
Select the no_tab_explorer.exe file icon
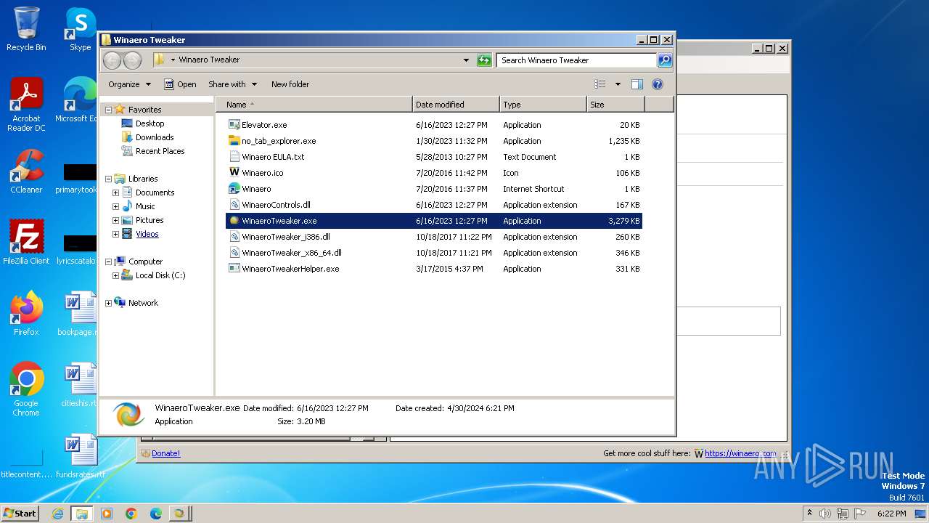point(234,141)
